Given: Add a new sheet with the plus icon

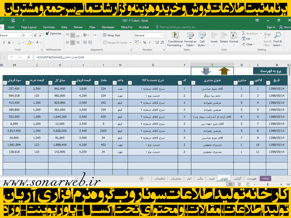Looking at the screenshot, I should (x=142, y=178).
